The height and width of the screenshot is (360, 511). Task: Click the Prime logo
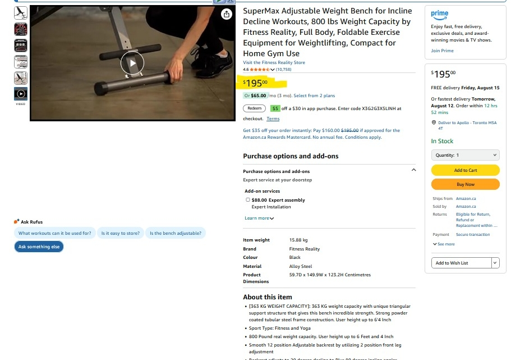(x=439, y=15)
